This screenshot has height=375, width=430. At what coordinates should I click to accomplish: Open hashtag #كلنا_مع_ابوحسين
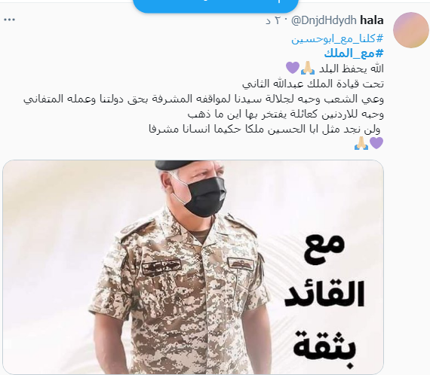[x=337, y=39]
